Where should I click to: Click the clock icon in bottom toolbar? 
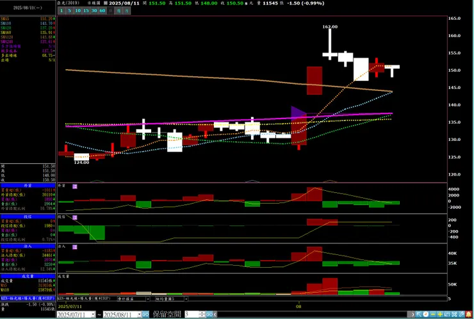click(426, 315)
